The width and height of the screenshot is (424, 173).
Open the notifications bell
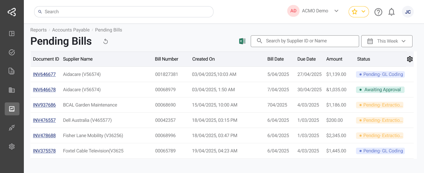(392, 12)
